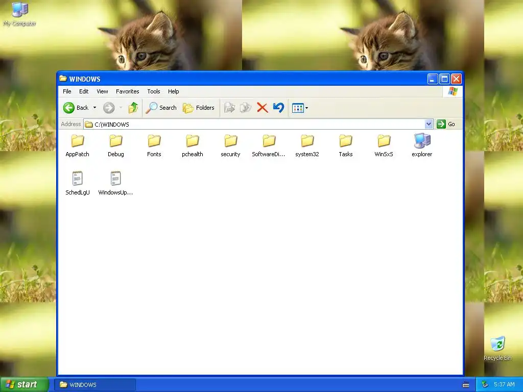
Task: Select the pchealth folder
Action: point(193,145)
